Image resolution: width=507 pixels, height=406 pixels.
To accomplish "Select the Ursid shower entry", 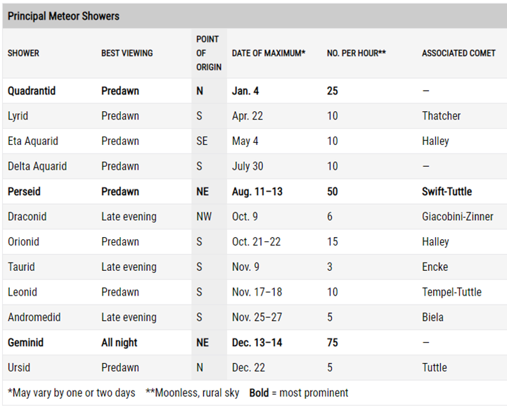I will tap(19, 367).
